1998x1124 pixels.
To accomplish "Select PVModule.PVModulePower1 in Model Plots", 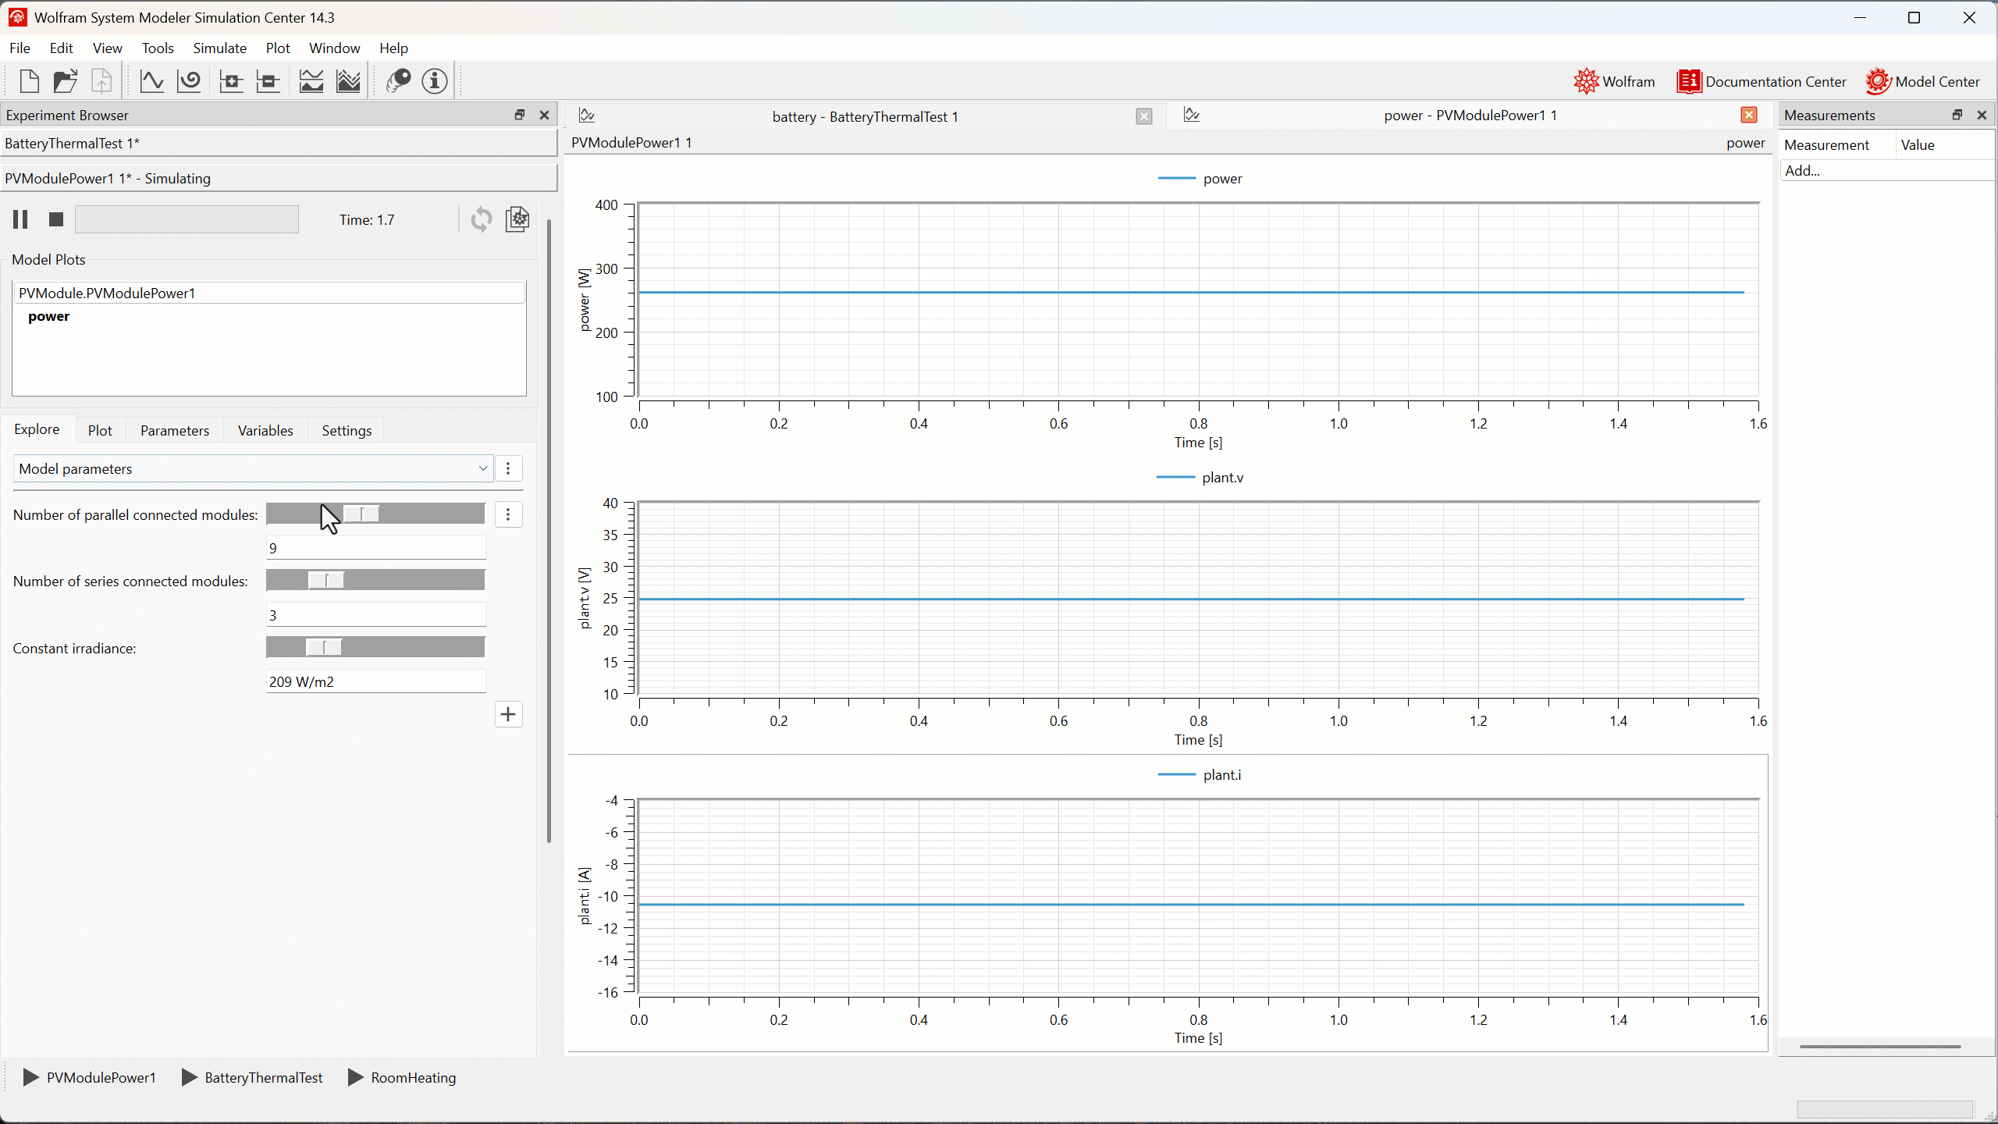I will click(269, 293).
